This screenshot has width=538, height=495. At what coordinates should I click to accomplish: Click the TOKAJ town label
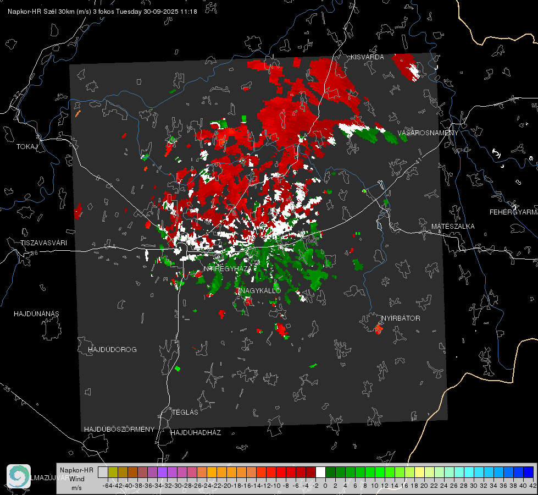27,147
